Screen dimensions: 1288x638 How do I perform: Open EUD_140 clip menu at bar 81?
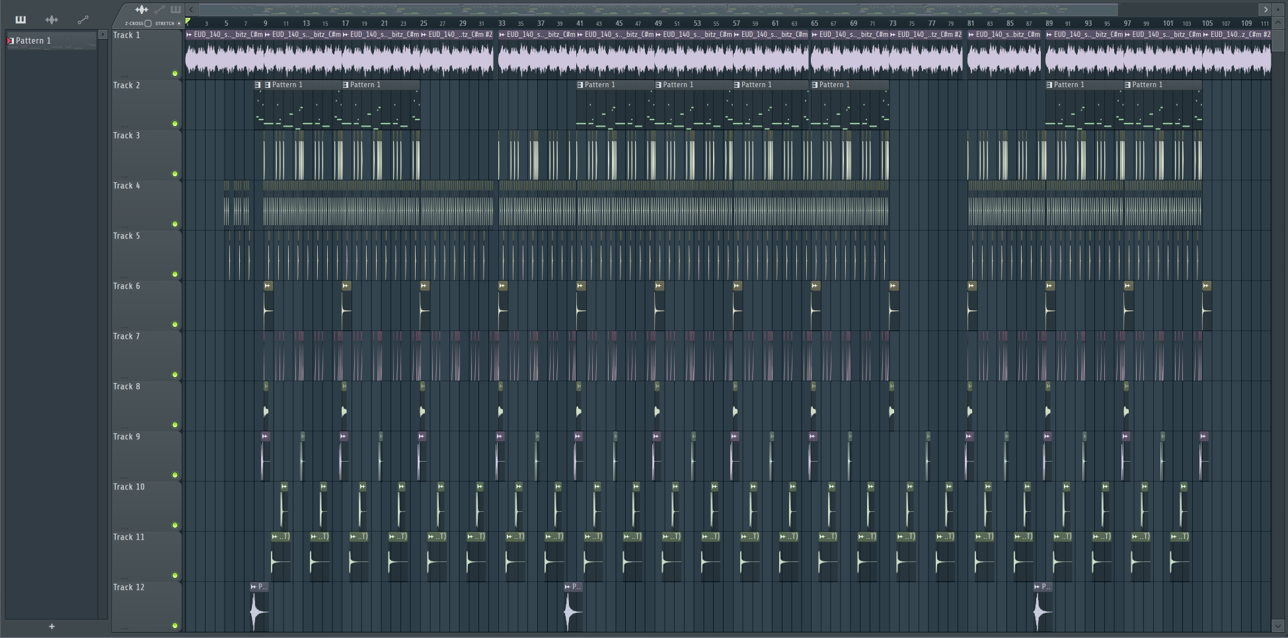(971, 34)
